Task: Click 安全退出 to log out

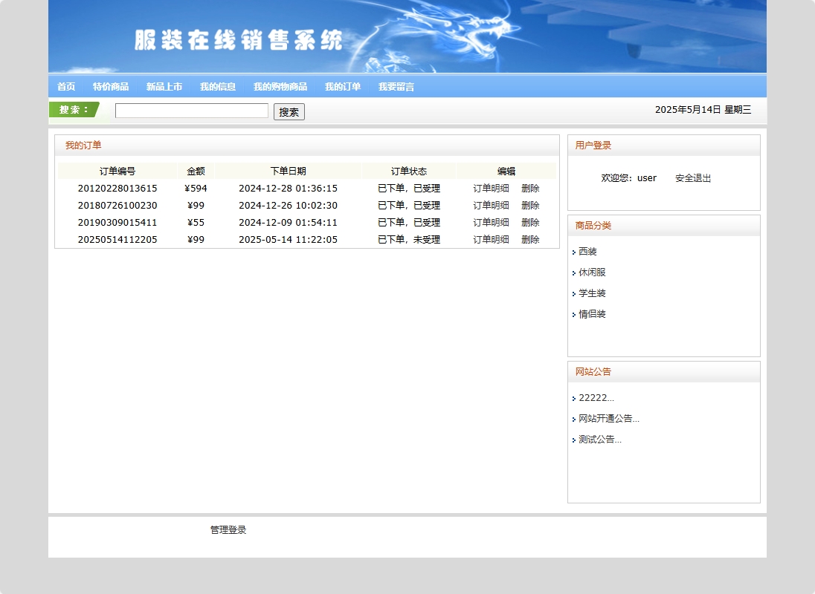Action: click(x=692, y=177)
